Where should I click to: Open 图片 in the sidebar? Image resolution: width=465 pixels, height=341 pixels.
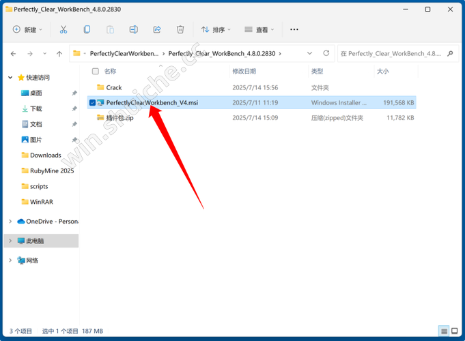pos(36,140)
